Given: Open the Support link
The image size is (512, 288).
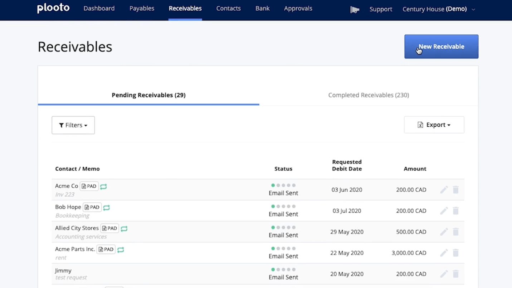Looking at the screenshot, I should tap(381, 9).
